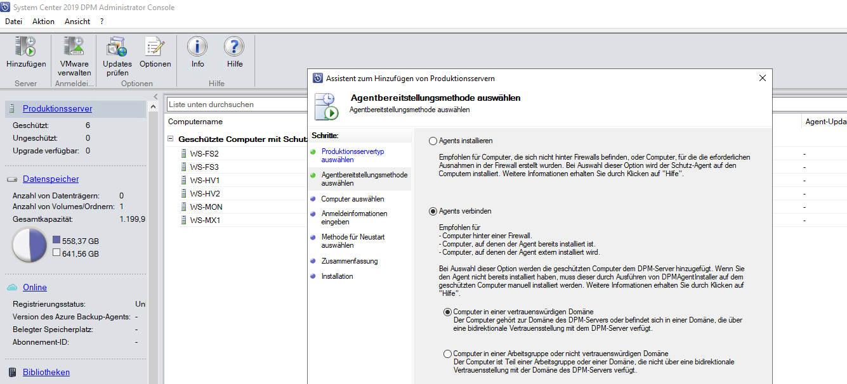This screenshot has height=384, width=847.
Task: Open VMware verwalten toolbar icon
Action: pos(74,47)
